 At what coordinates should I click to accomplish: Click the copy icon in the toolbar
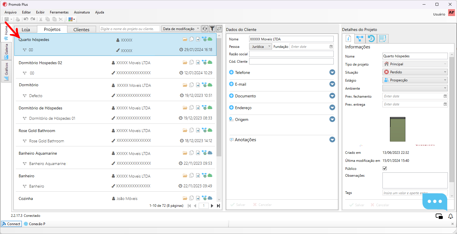tap(48, 19)
